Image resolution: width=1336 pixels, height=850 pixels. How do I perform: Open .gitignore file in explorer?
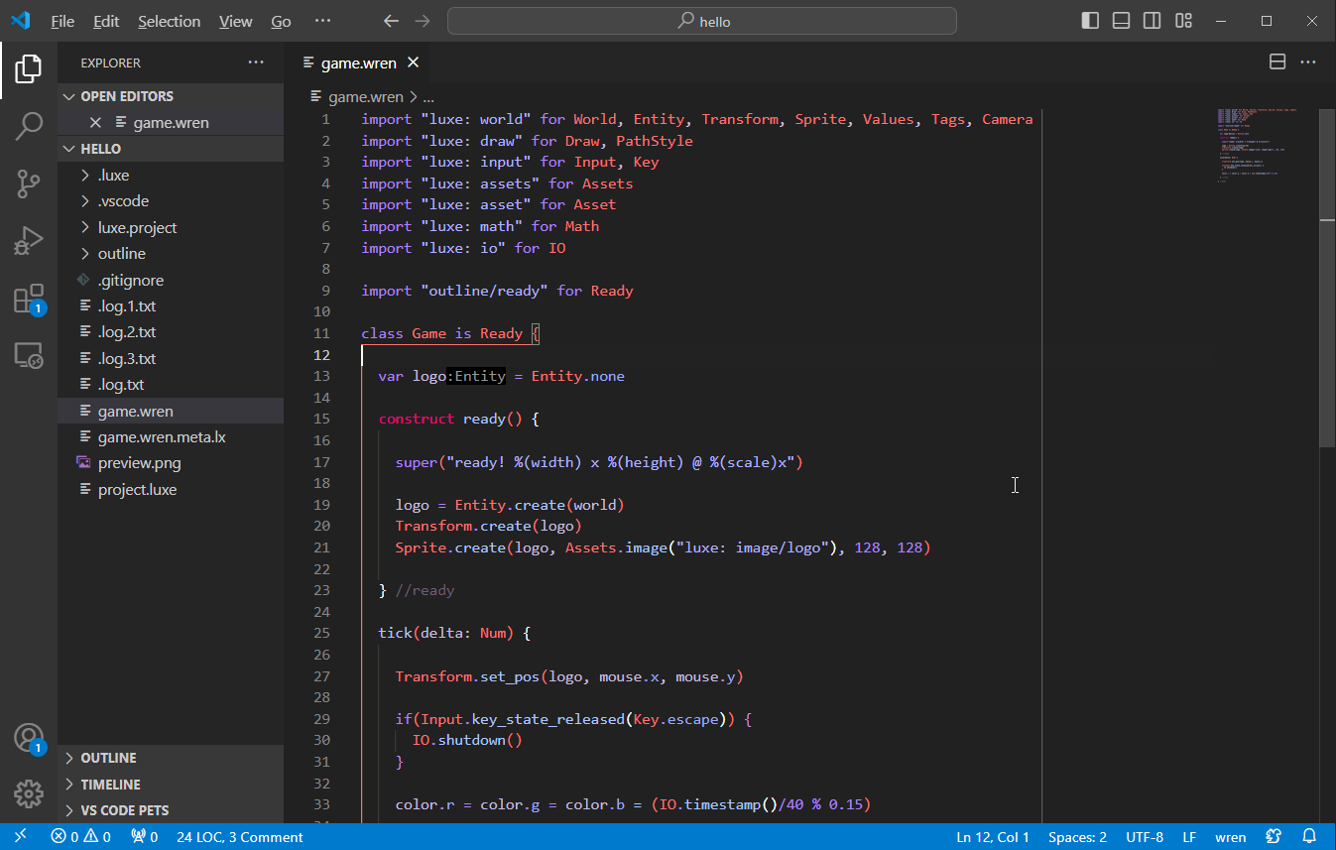(x=171, y=280)
